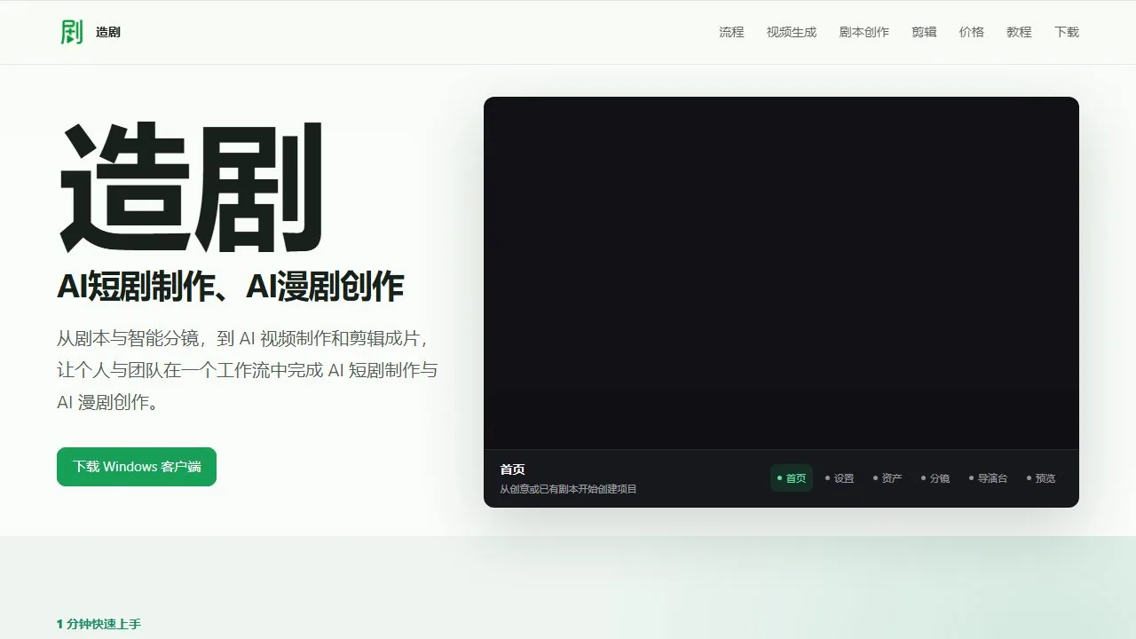This screenshot has height=639, width=1136.
Task: Go to 下载 in the header
Action: [1067, 32]
